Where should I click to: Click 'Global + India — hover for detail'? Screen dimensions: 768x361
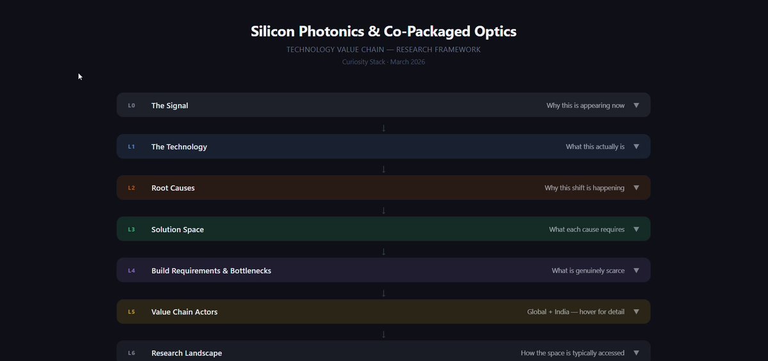(576, 312)
